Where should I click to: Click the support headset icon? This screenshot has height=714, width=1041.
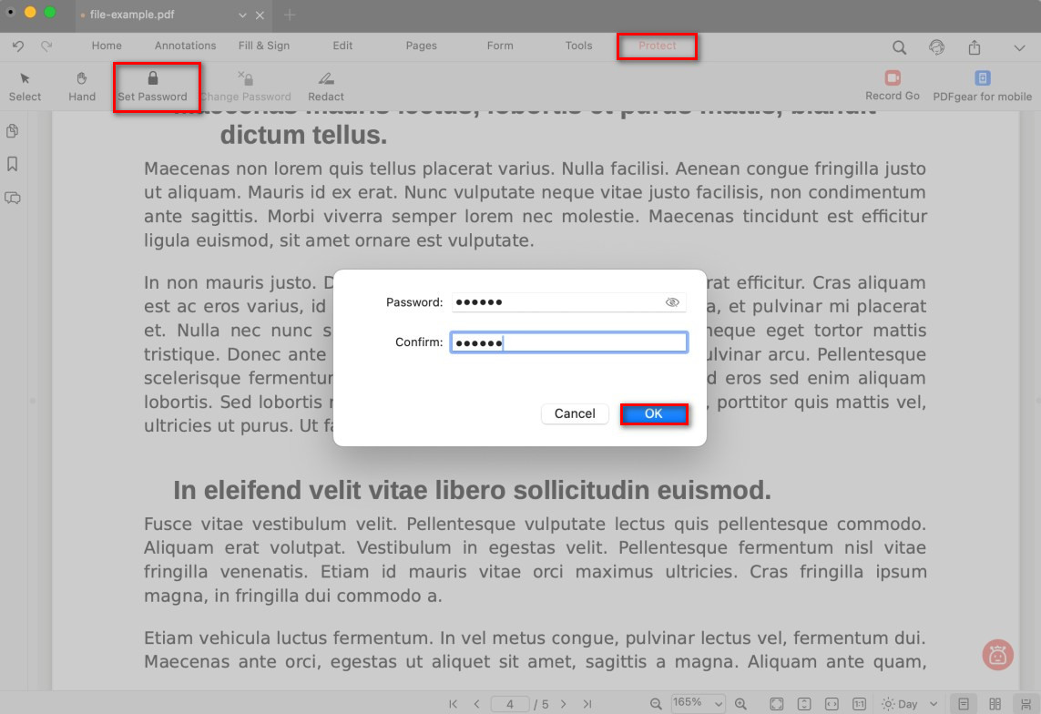(x=937, y=47)
